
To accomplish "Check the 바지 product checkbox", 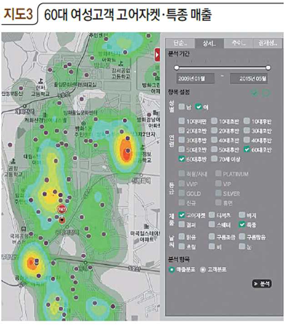I will pos(242,215).
